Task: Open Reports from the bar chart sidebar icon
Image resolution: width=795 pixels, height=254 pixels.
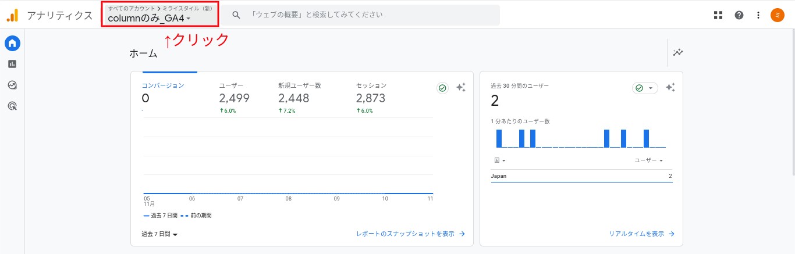Action: pyautogui.click(x=12, y=64)
